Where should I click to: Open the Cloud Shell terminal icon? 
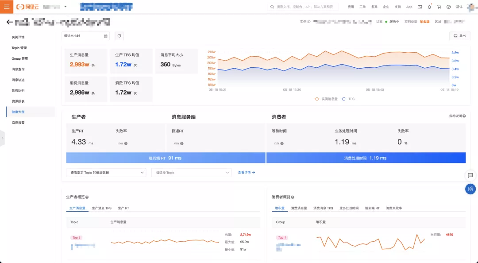[420, 7]
